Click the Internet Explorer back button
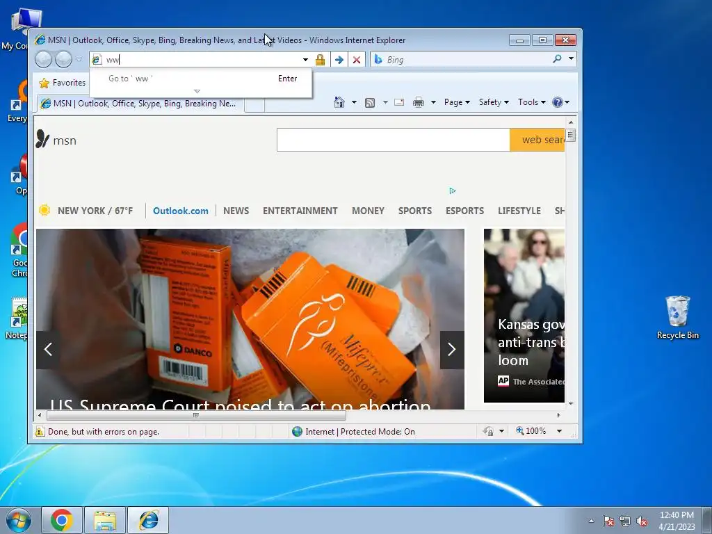This screenshot has height=534, width=712. (44, 60)
